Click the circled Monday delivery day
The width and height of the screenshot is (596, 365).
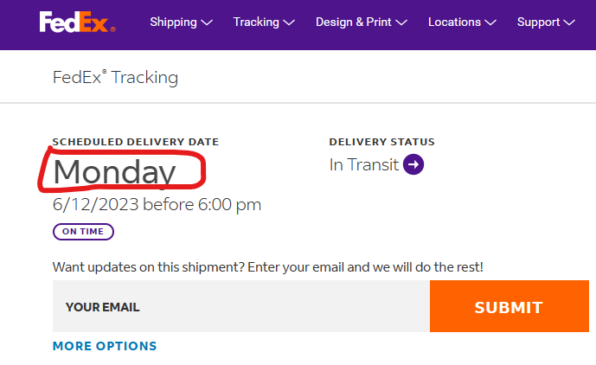click(x=114, y=172)
